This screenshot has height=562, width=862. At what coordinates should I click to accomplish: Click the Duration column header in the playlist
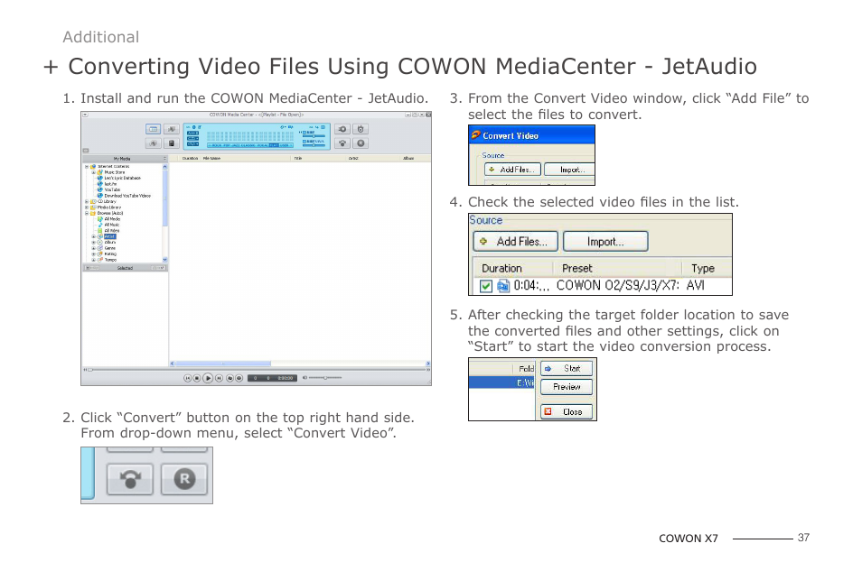(x=190, y=158)
